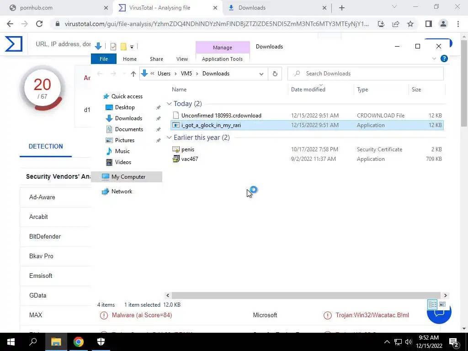Switch to the VirusTotal Analysing file tab

pos(169,8)
